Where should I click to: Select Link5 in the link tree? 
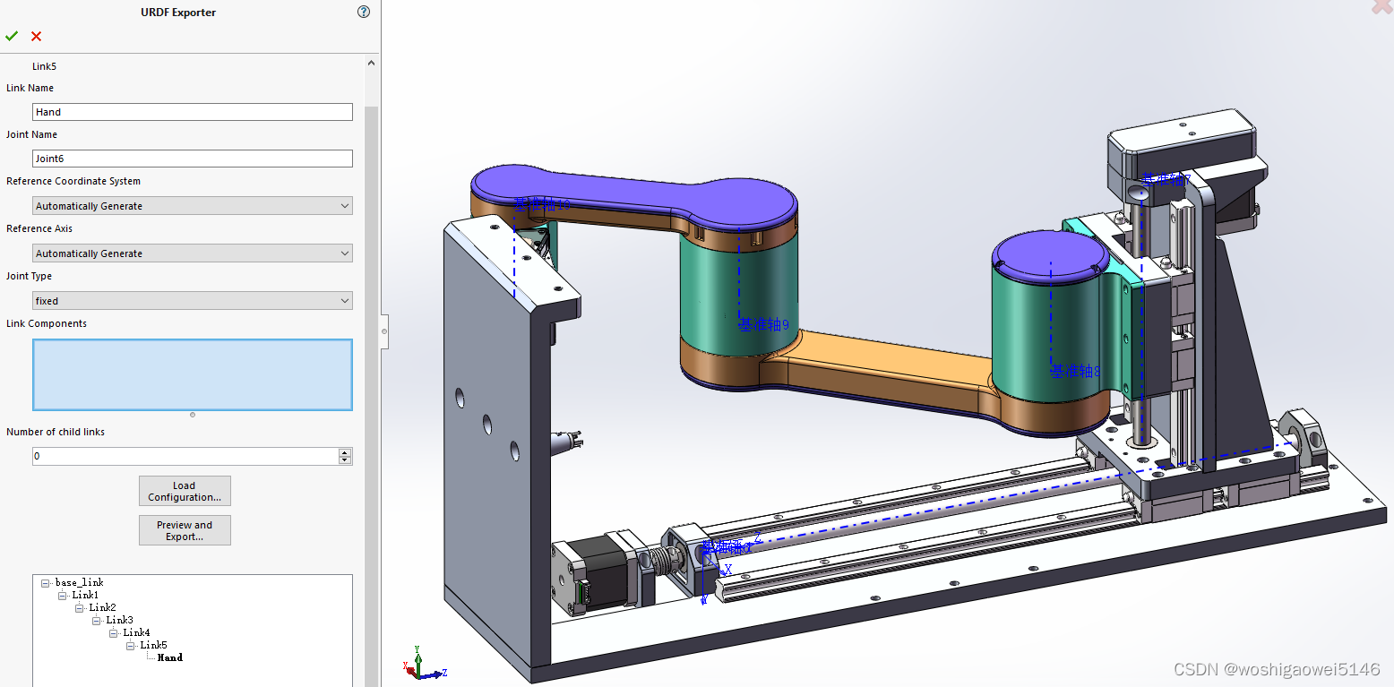[153, 645]
